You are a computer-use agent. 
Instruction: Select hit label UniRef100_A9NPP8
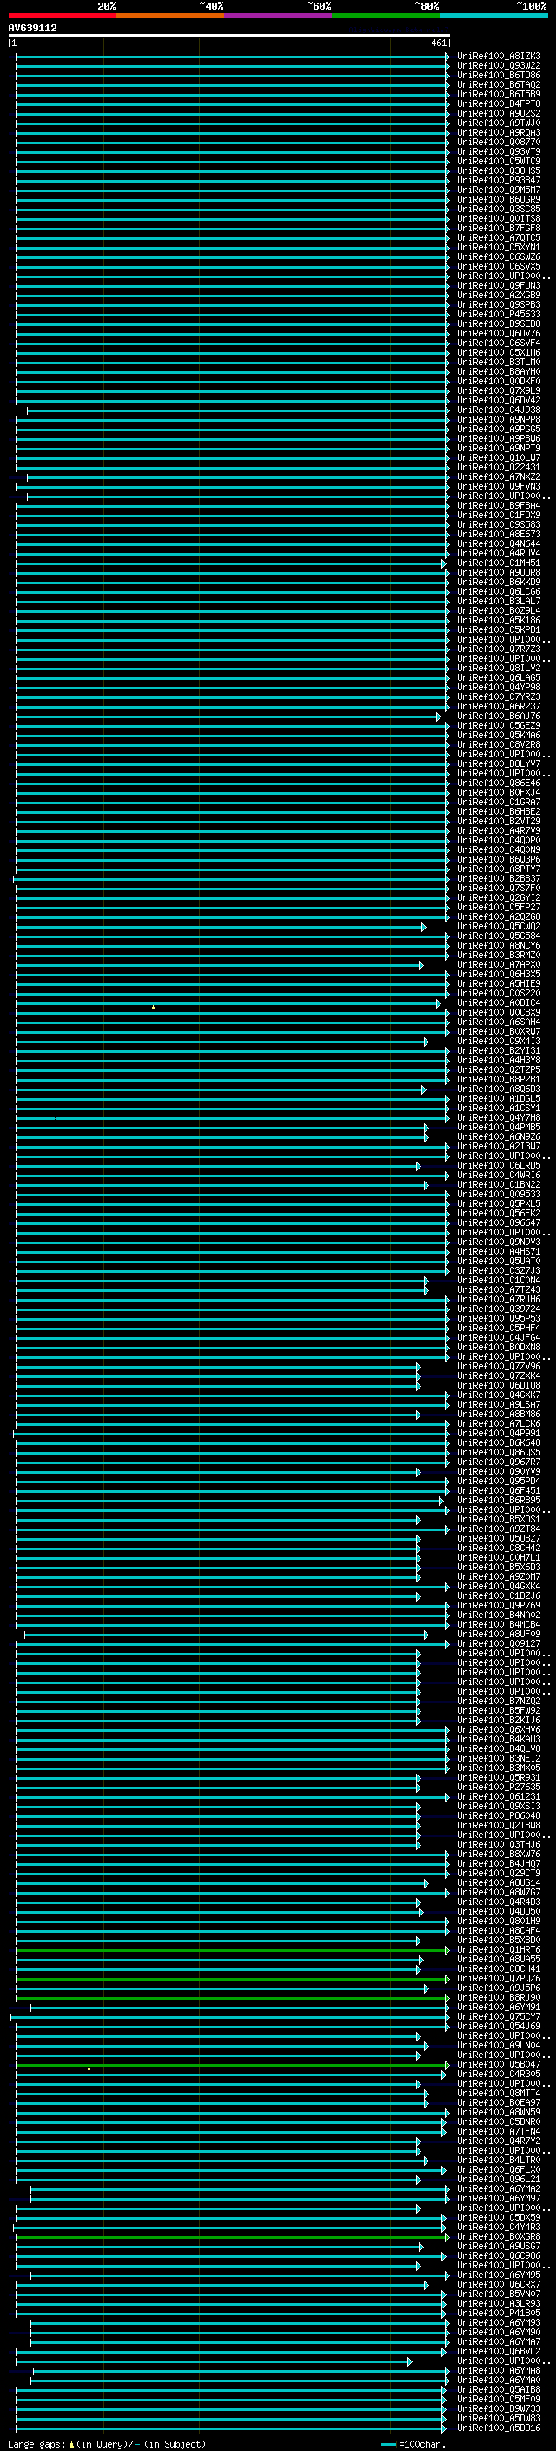pyautogui.click(x=499, y=420)
